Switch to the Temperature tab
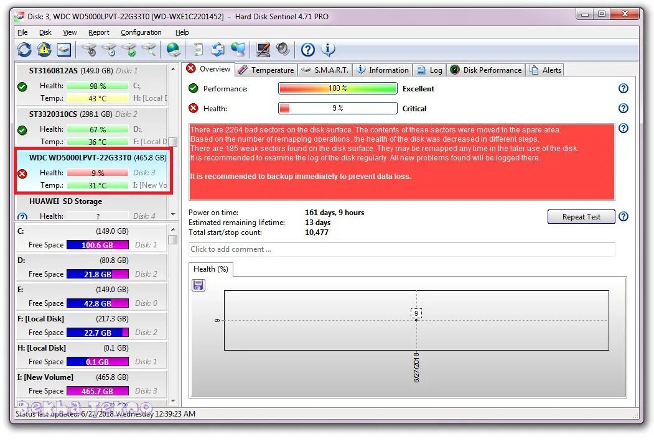Viewport: 654px width, 442px height. 266,70
